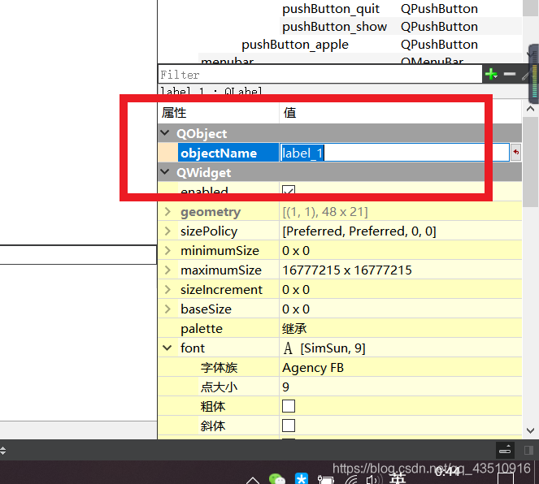
Task: Click the font value [SimSun, 9]
Action: (333, 348)
